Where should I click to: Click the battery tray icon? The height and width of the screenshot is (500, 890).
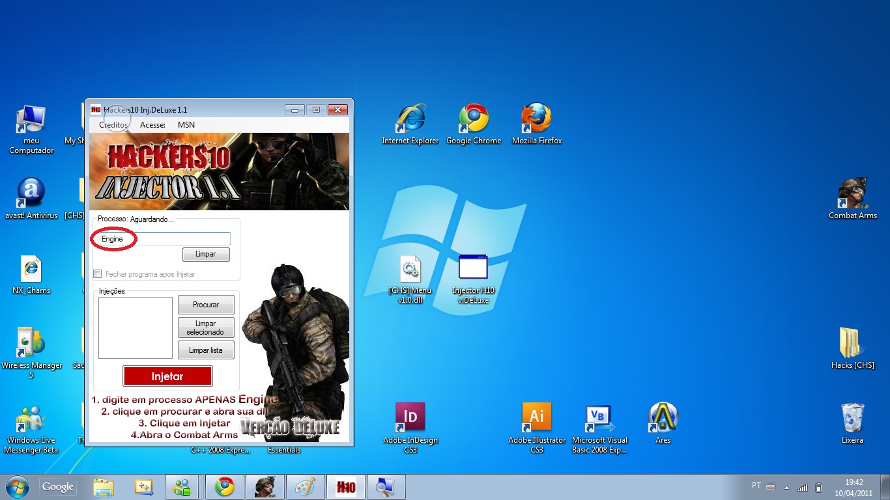coord(819,487)
